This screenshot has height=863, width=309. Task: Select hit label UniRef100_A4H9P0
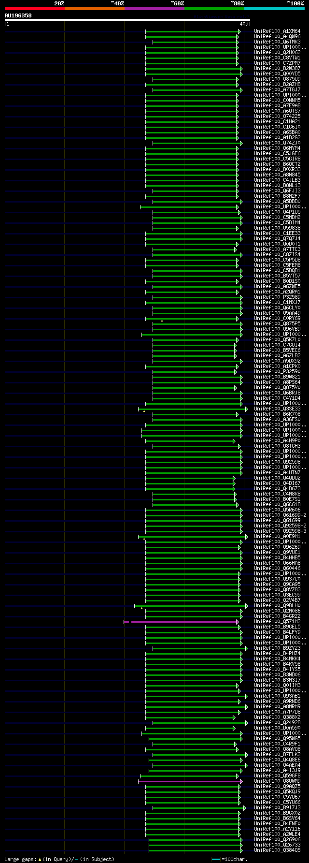pos(277,441)
